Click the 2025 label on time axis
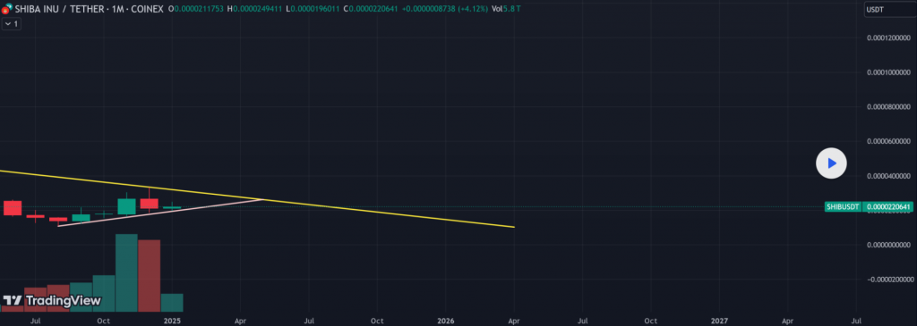Screen dimensions: 917x326 click(172, 321)
